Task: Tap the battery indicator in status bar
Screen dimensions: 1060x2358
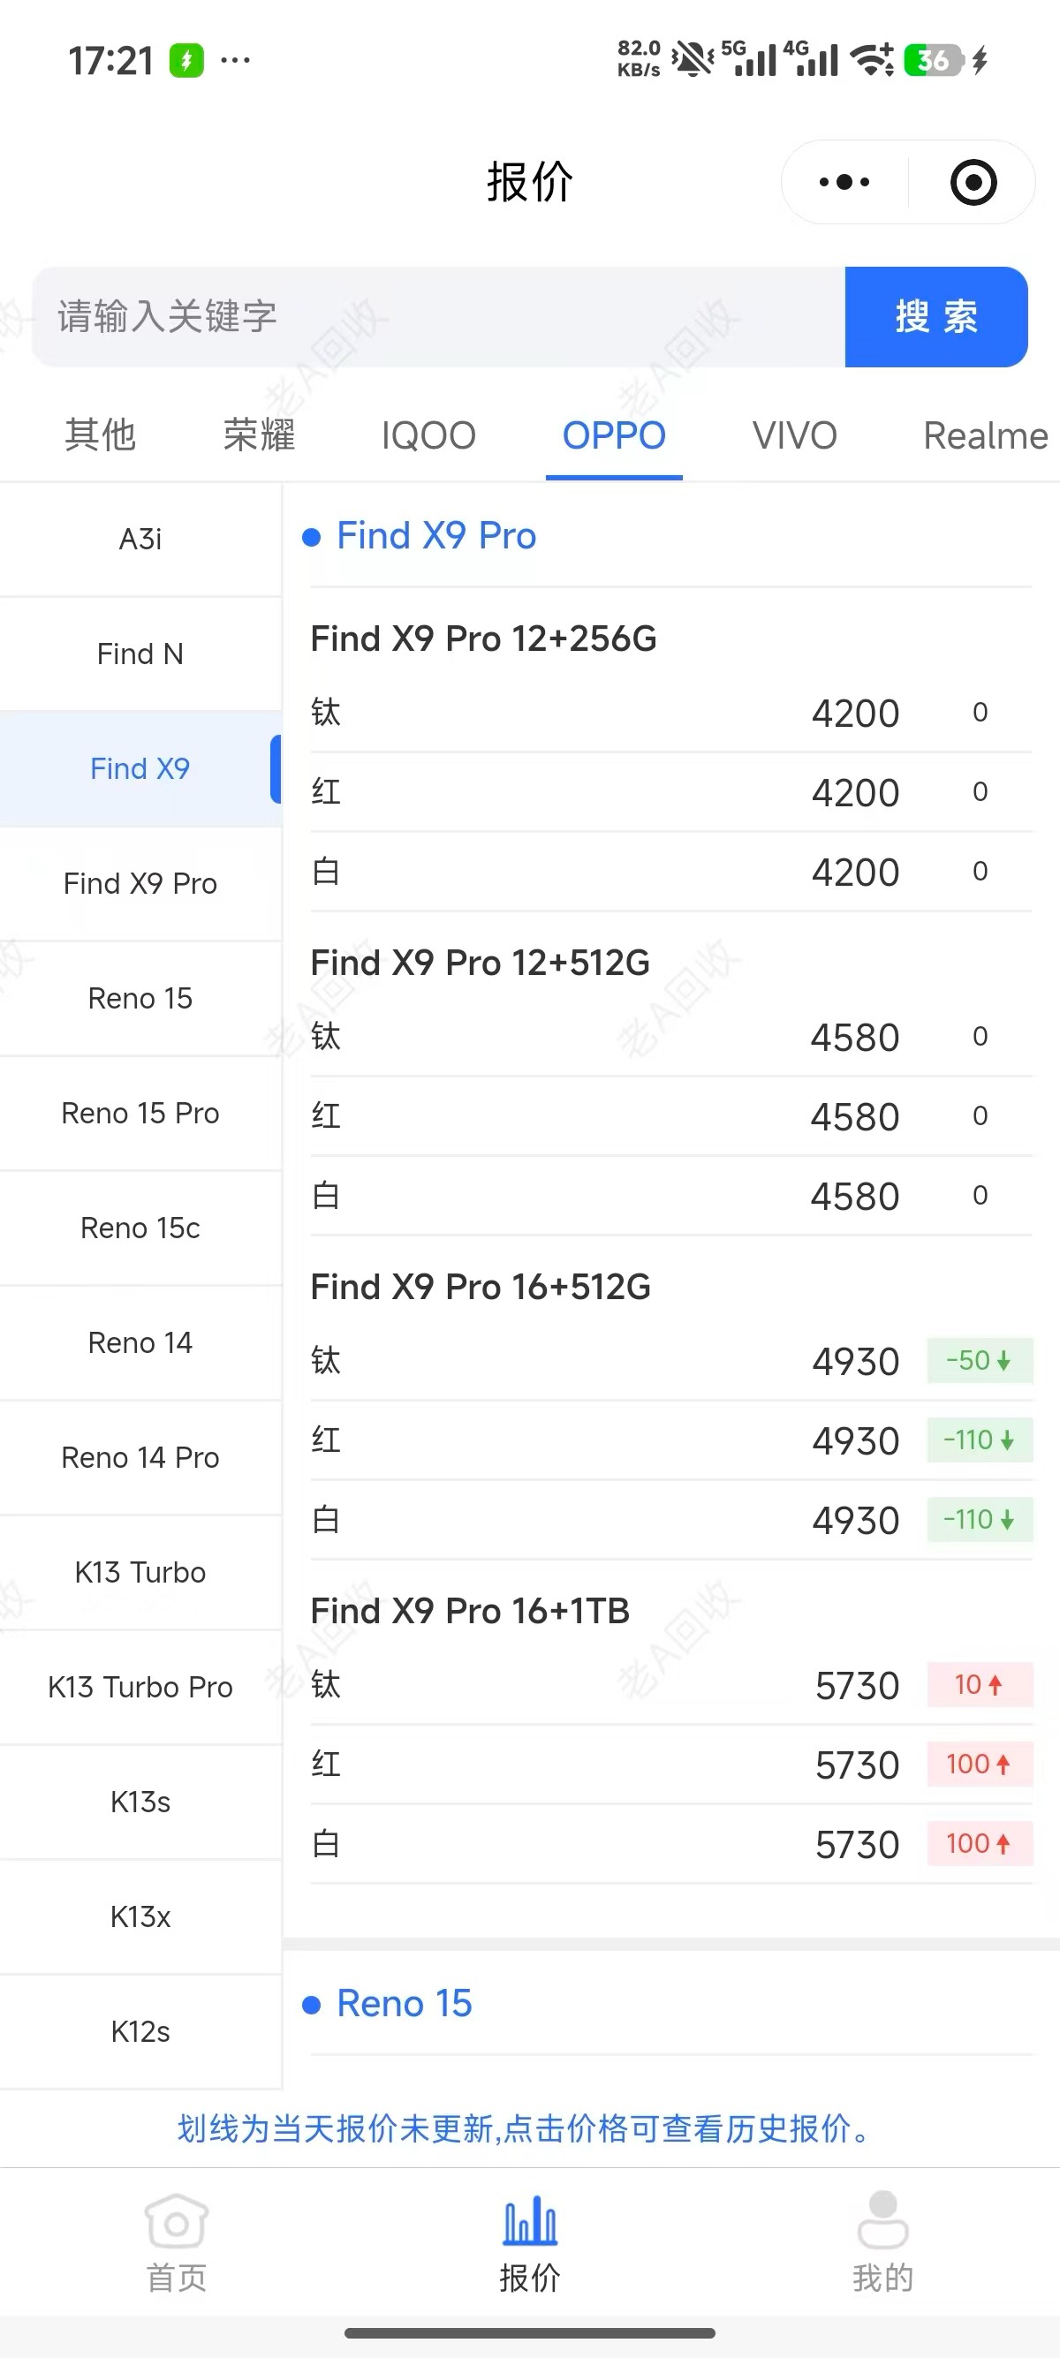Action: click(933, 60)
